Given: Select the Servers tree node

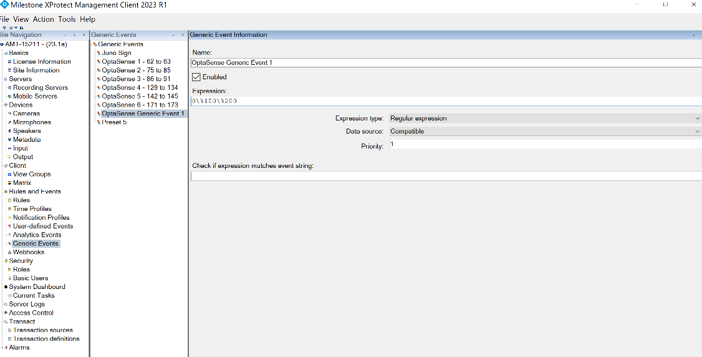Looking at the screenshot, I should (x=20, y=79).
